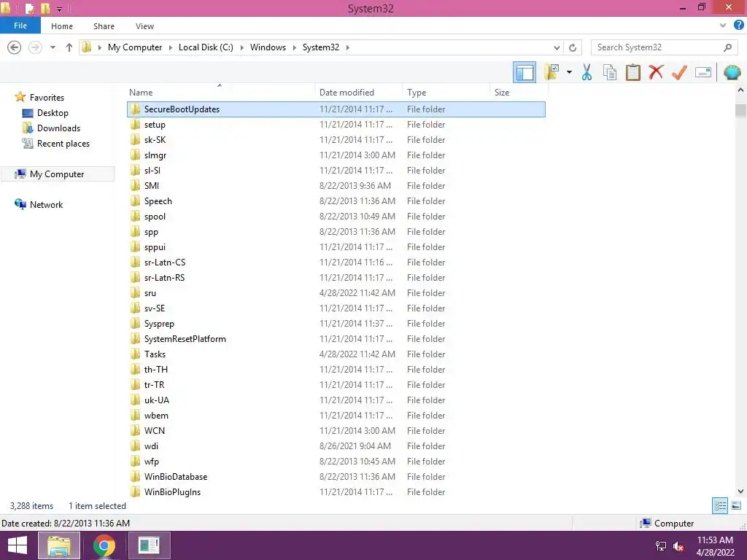The width and height of the screenshot is (747, 560).
Task: Click the Paste clipboard icon
Action: pyautogui.click(x=632, y=72)
